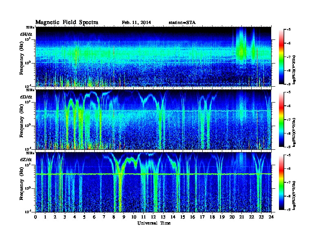Click the hour tick label "0"

pyautogui.click(x=35, y=217)
